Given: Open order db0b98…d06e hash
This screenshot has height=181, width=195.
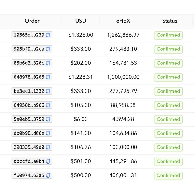Looking at the screenshot, I should (29, 133).
